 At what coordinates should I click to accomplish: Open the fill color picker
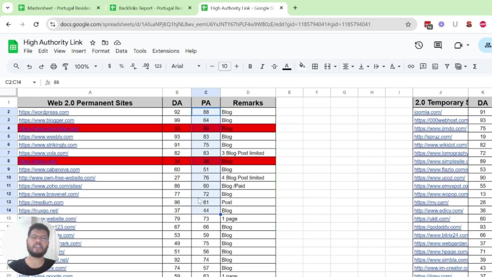tap(302, 66)
